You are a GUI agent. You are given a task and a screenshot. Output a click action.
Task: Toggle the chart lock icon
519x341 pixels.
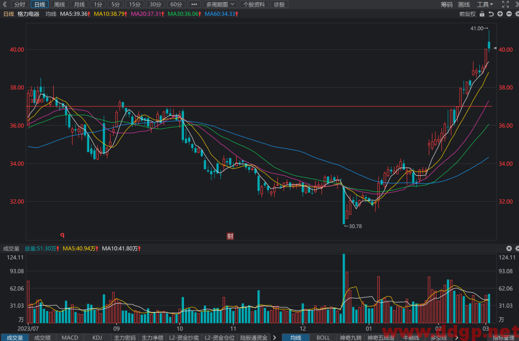click(482, 14)
